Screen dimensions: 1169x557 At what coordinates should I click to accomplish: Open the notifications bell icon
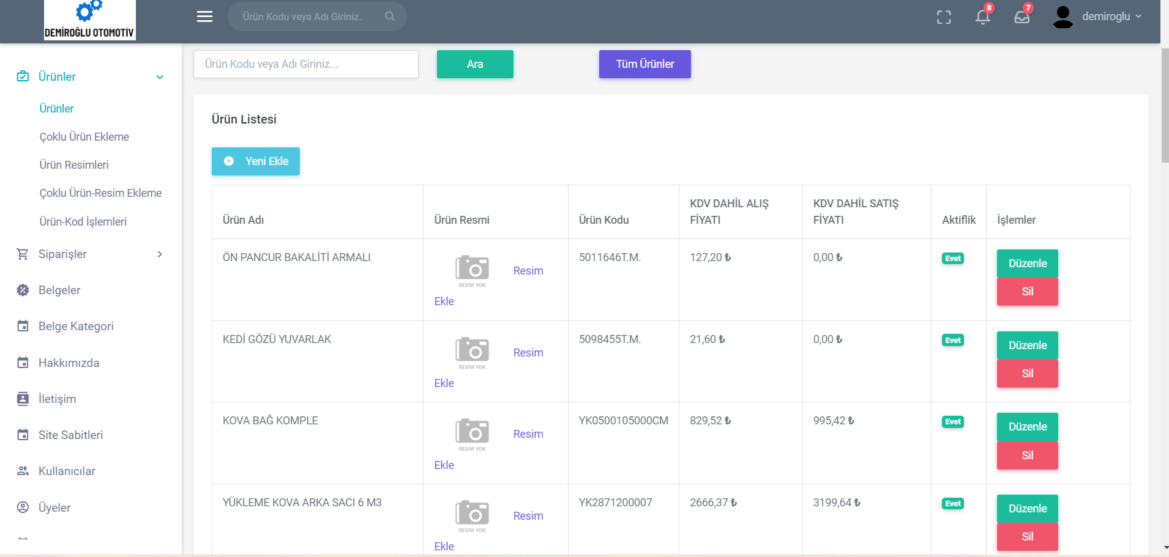coord(983,17)
